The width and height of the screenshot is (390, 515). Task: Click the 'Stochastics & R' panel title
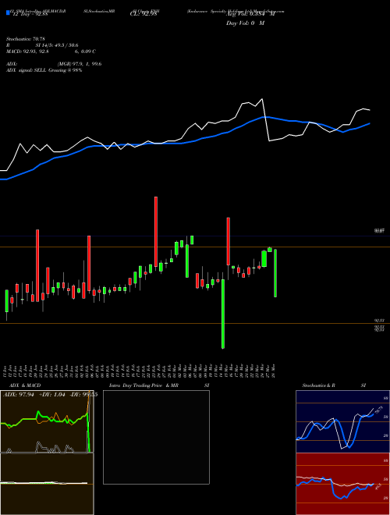click(318, 385)
